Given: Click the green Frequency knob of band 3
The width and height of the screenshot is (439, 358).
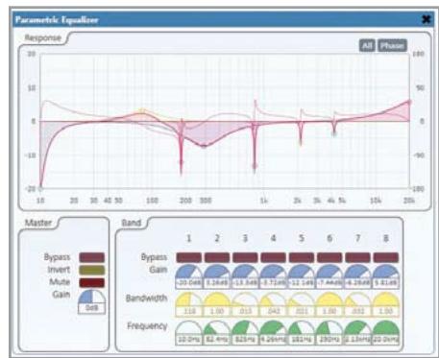Looking at the screenshot, I should [x=245, y=327].
